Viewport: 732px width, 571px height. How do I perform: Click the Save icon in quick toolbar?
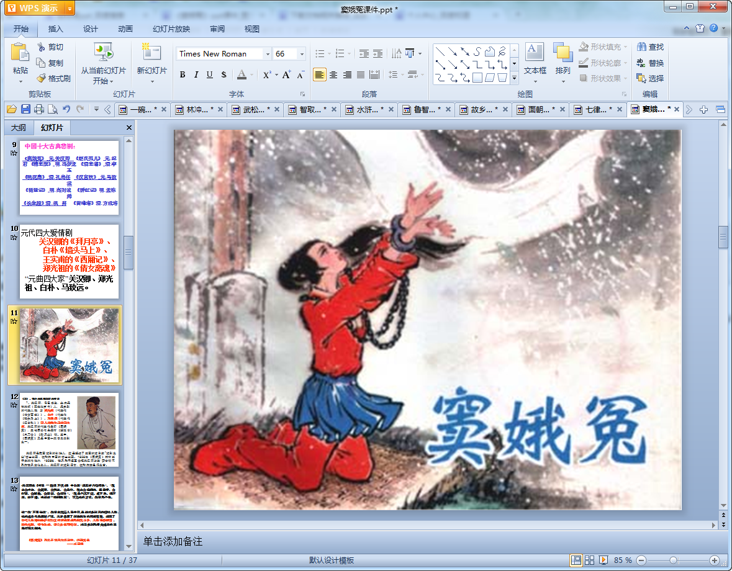[x=25, y=109]
